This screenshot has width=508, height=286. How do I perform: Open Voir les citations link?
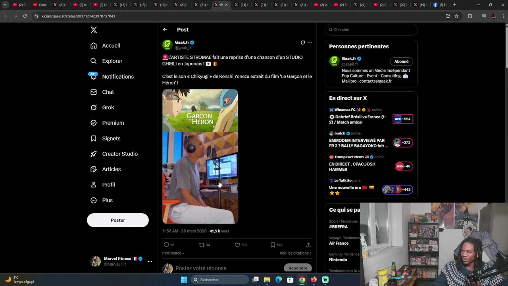(x=295, y=253)
